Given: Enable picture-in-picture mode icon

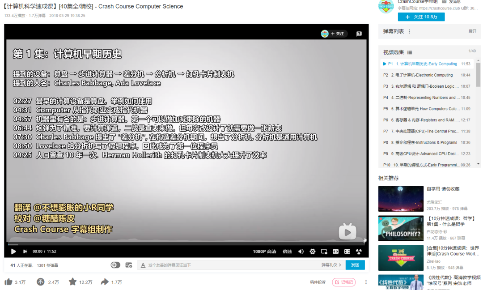Looking at the screenshot, I should (324, 252).
